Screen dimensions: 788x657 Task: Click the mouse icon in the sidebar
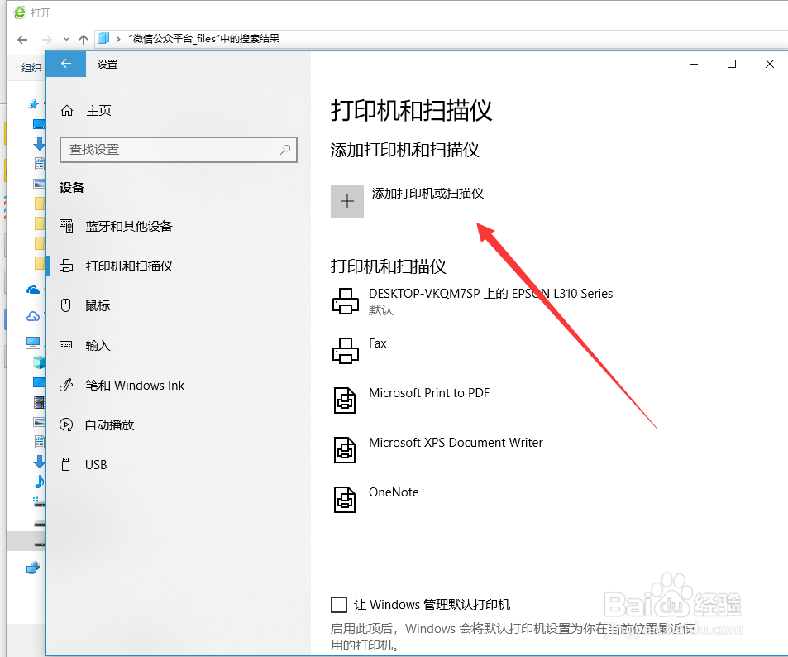coord(66,305)
